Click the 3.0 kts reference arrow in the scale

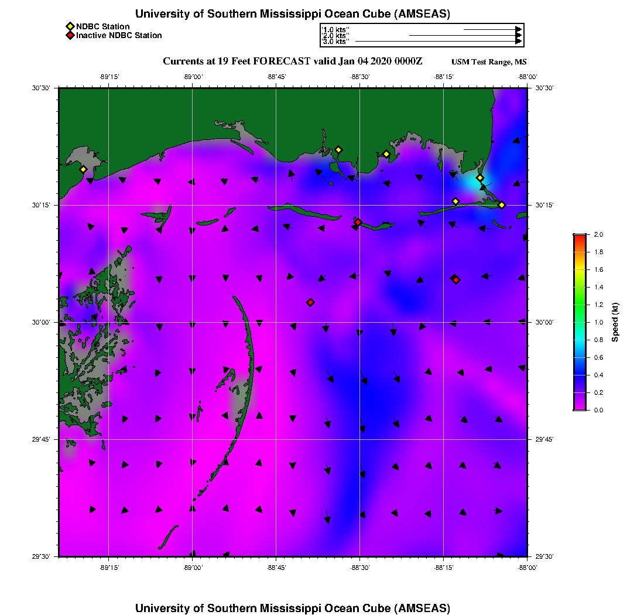tap(437, 42)
